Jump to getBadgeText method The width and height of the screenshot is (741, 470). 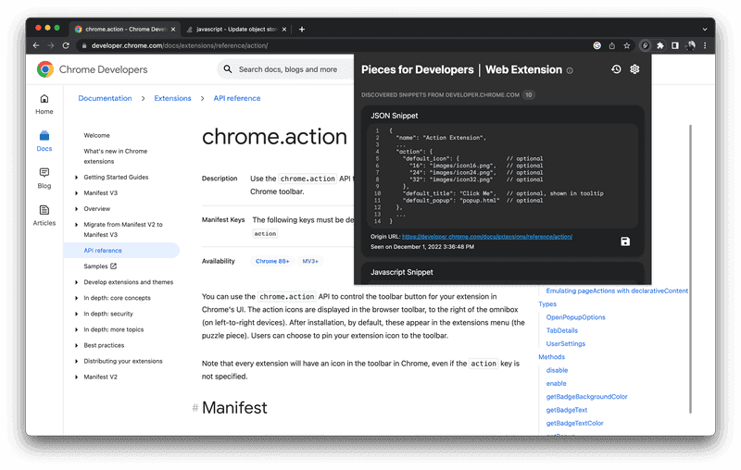click(567, 410)
